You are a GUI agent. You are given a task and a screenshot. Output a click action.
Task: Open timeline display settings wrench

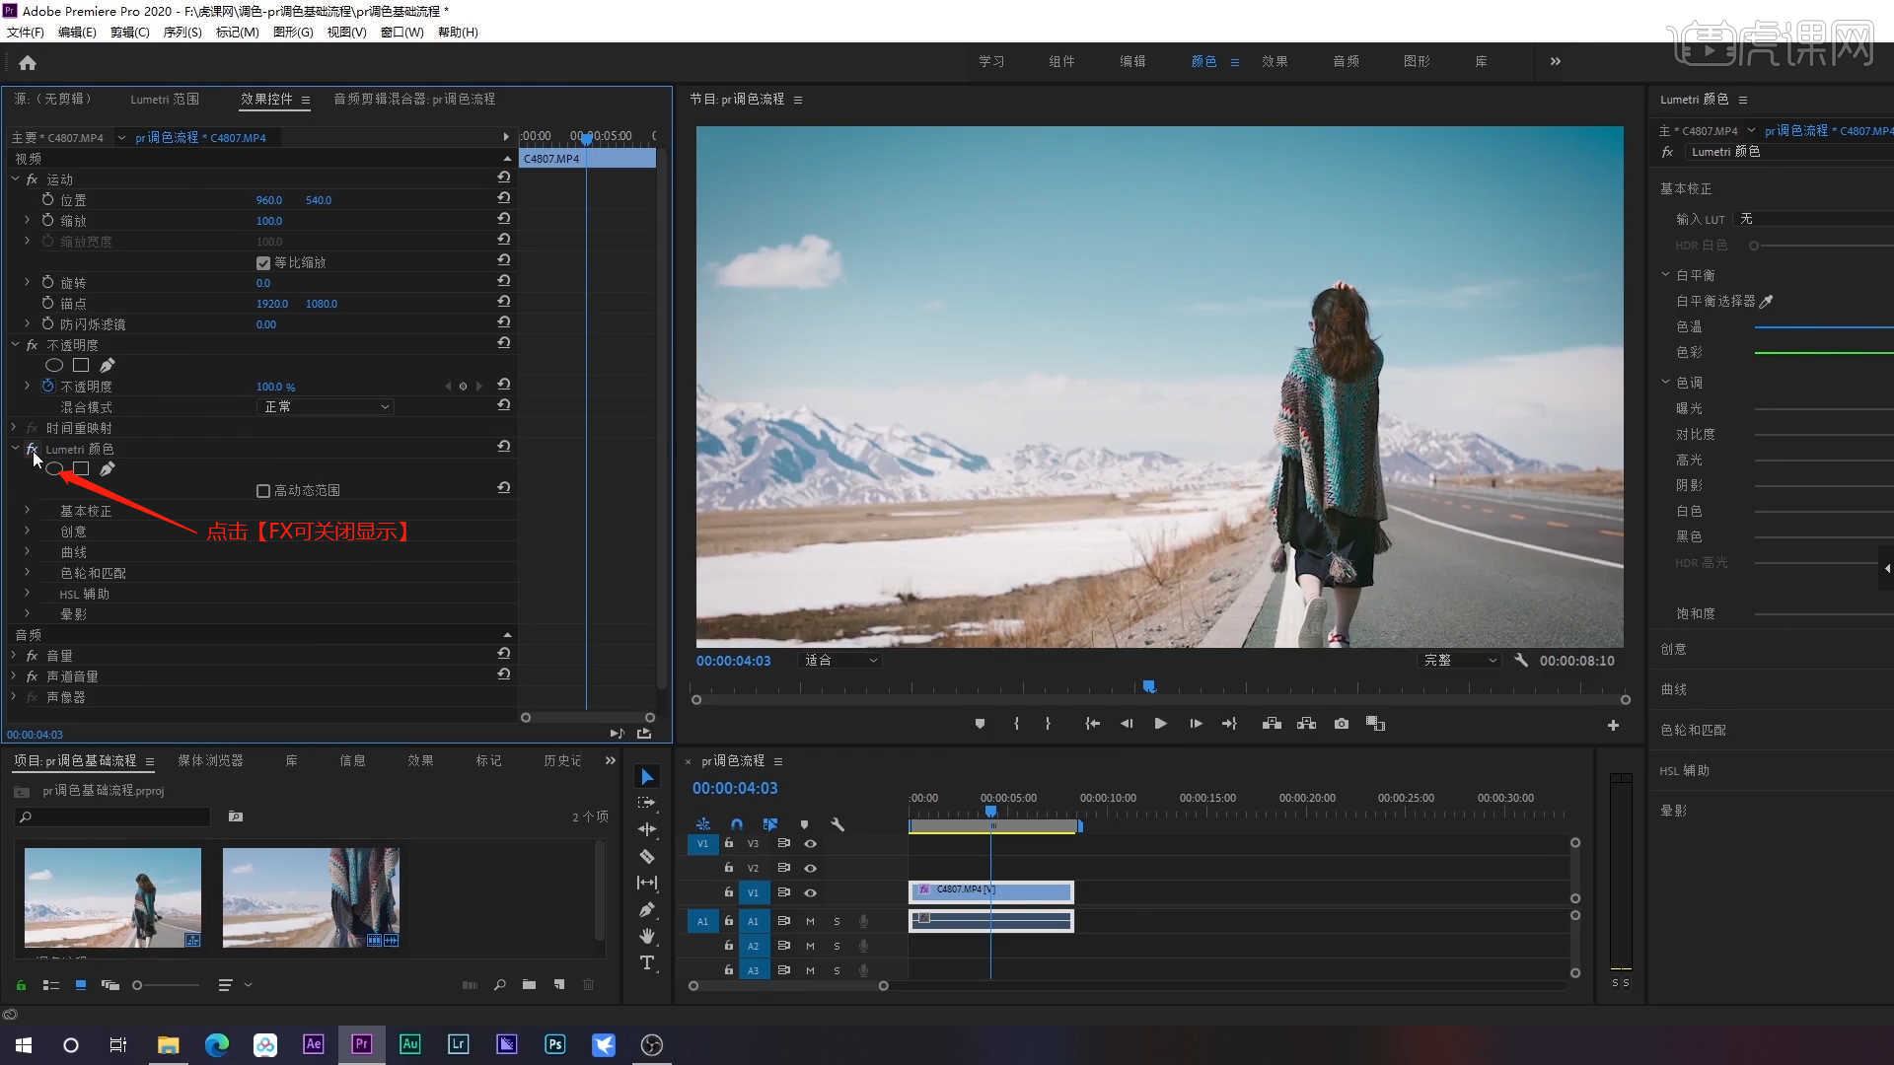tap(838, 824)
